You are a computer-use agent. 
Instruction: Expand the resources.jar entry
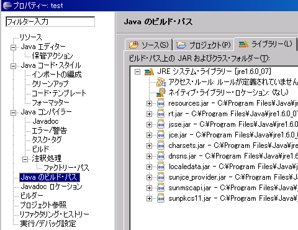point(149,103)
